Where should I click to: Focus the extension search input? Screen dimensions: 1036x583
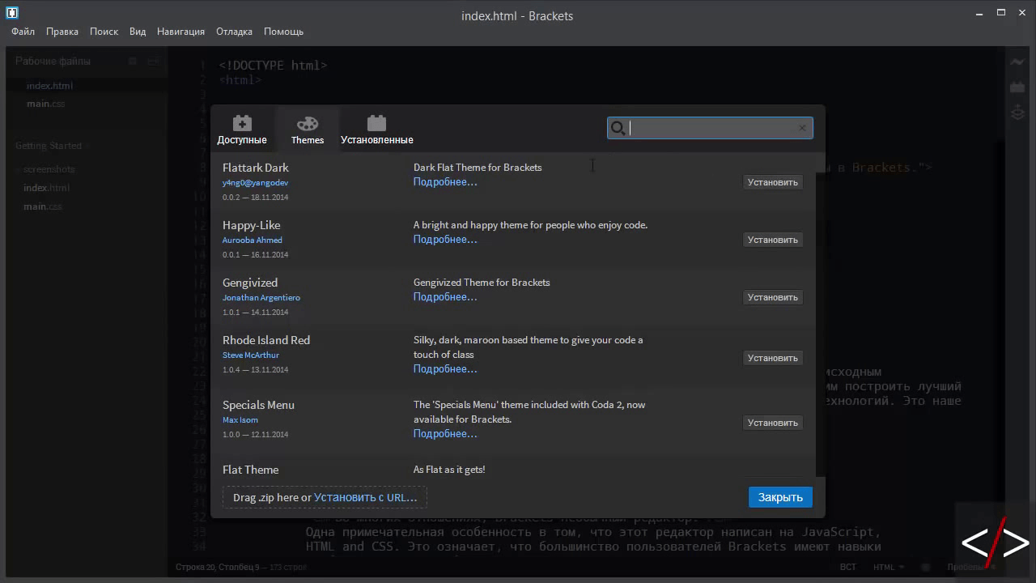pos(710,128)
